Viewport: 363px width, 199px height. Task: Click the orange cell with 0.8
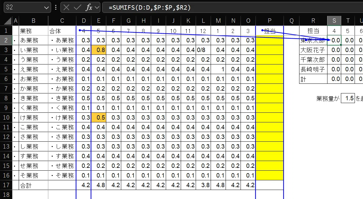(x=99, y=50)
